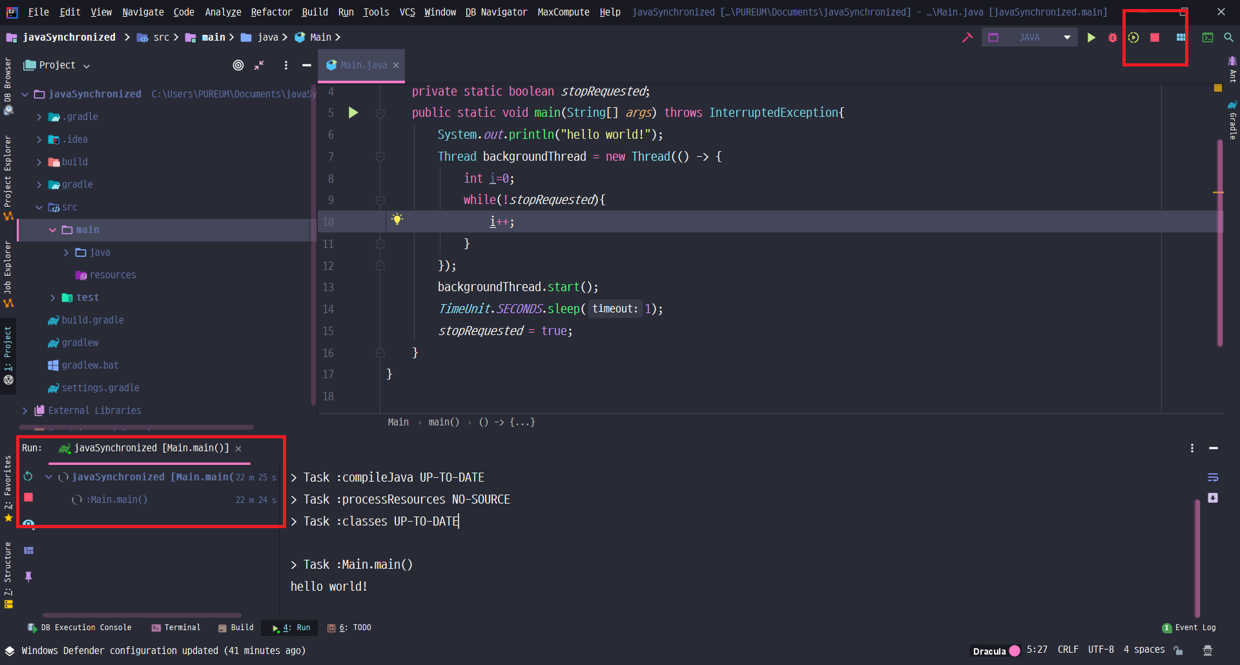Run with coverage toolbar icon

pos(1133,37)
